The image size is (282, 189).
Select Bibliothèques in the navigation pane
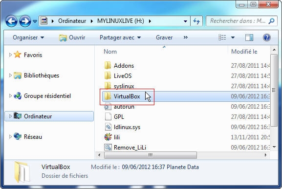[42, 76]
